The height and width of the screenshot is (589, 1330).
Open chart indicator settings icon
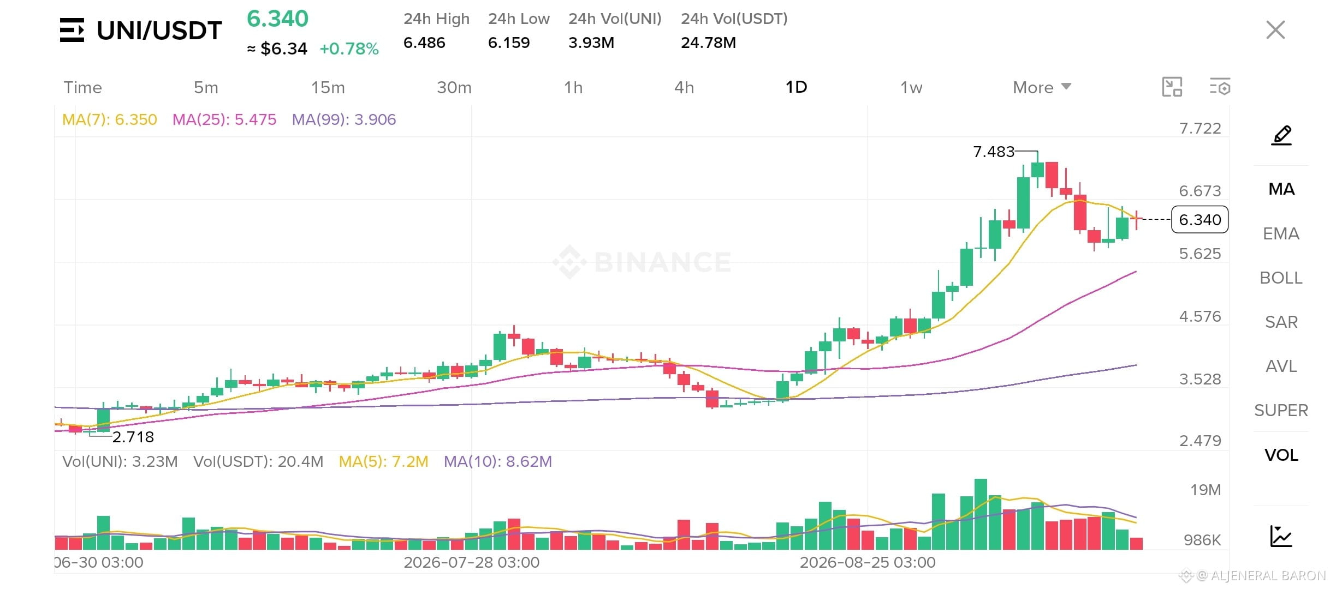[x=1220, y=87]
